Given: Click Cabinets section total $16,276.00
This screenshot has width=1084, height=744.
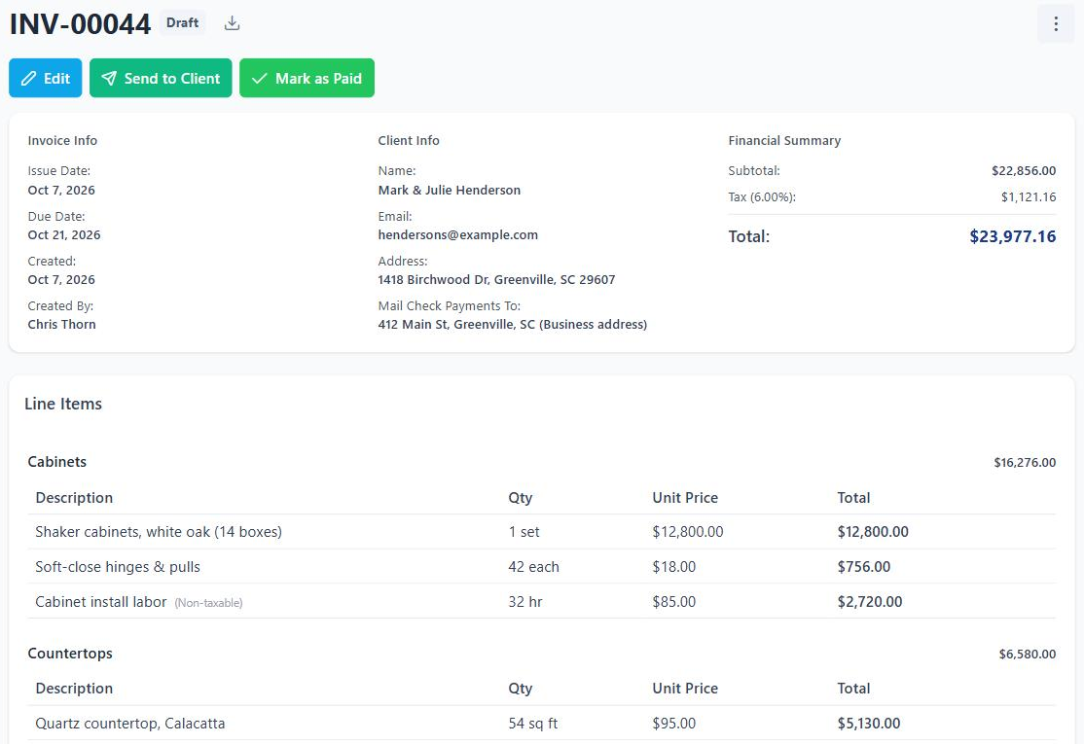Looking at the screenshot, I should [1026, 462].
